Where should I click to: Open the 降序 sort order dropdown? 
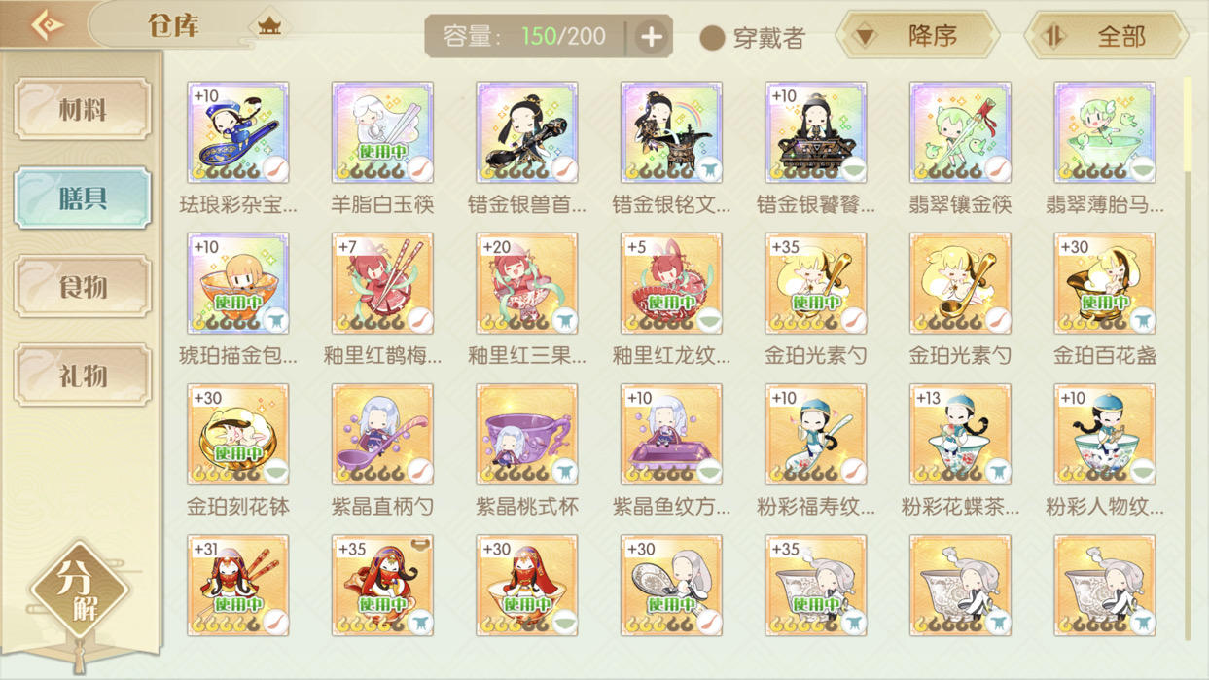tap(918, 36)
